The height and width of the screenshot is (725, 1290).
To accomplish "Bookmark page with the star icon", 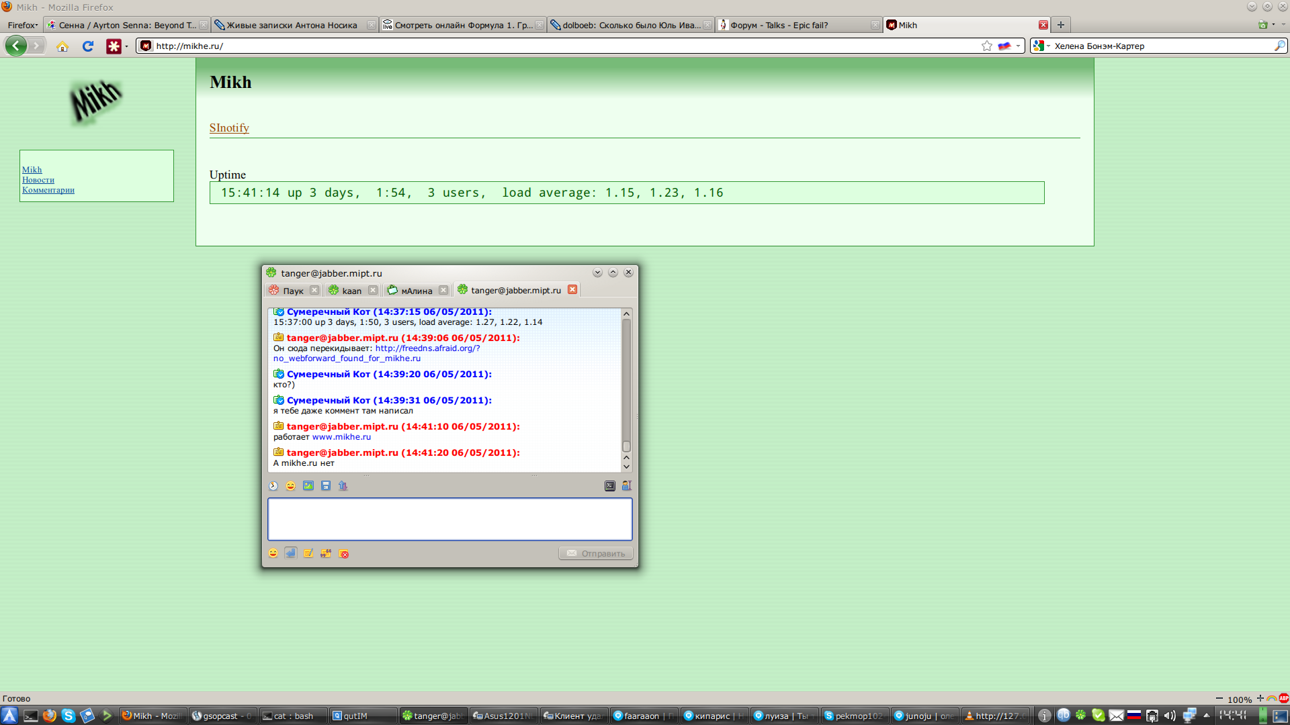I will (x=986, y=46).
